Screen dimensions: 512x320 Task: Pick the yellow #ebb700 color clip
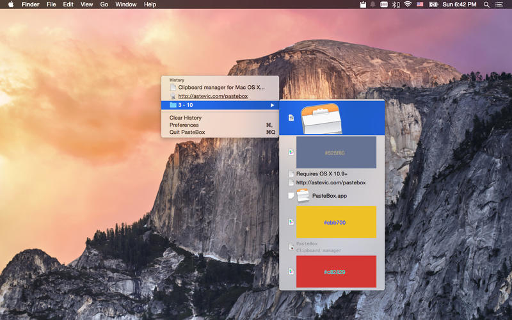336,222
